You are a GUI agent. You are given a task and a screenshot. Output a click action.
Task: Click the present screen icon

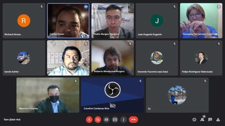pos(115,120)
